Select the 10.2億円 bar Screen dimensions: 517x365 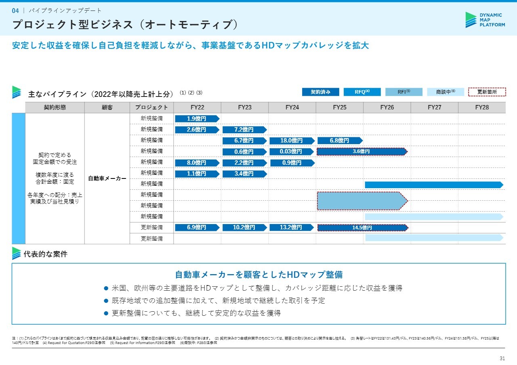point(245,227)
